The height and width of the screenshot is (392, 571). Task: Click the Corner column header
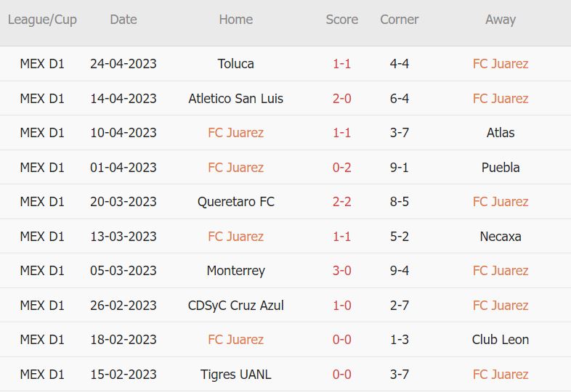click(399, 20)
